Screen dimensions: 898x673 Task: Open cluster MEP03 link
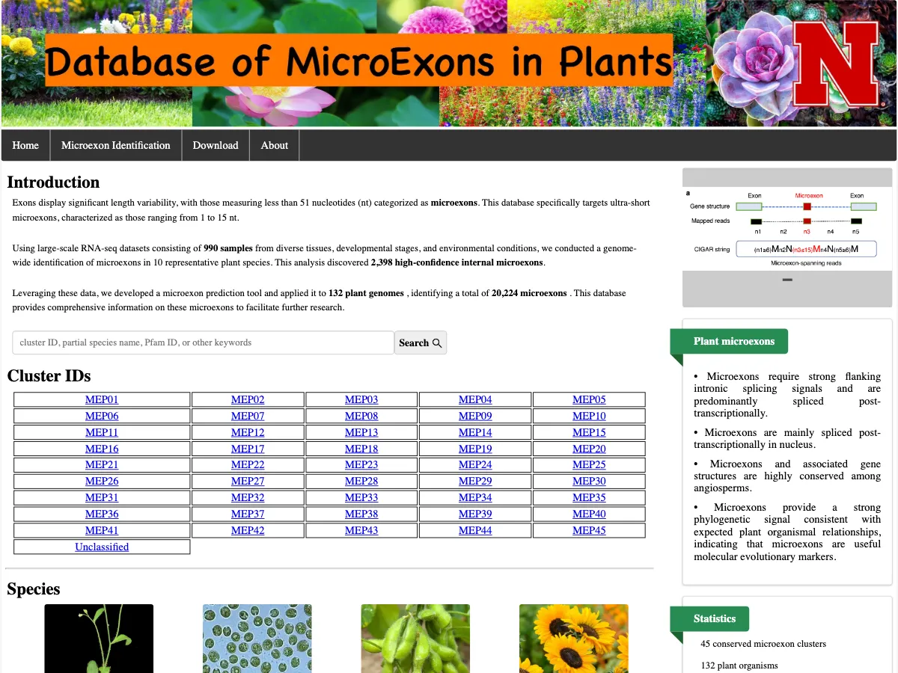click(361, 399)
